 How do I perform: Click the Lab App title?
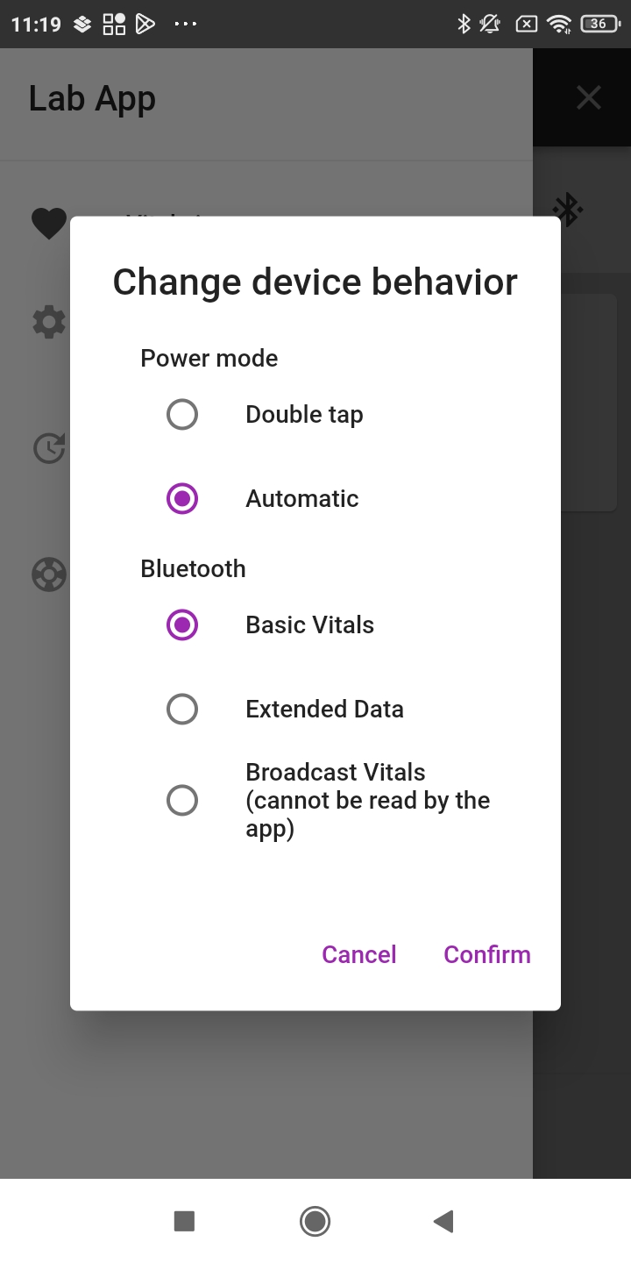[92, 98]
